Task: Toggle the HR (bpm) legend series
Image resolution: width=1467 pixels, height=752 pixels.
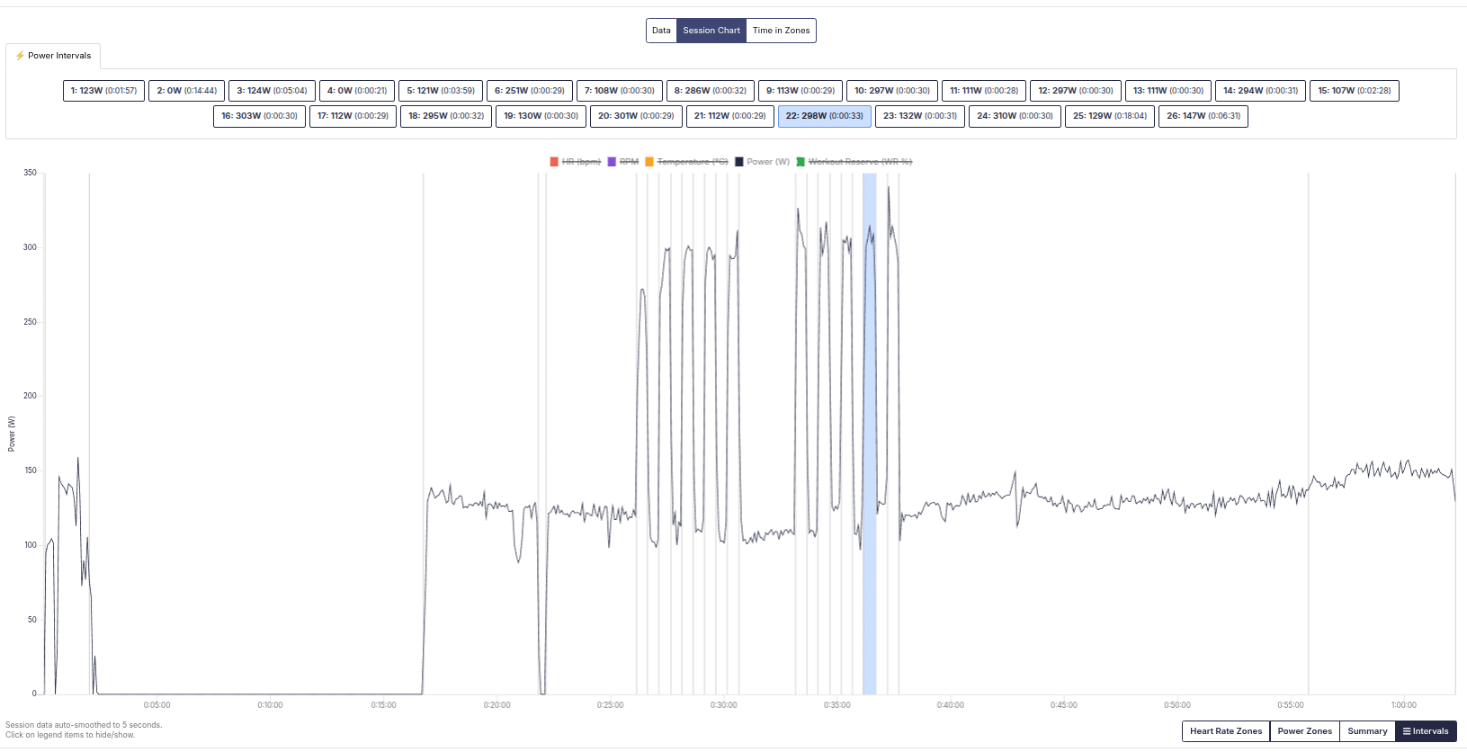Action: click(x=575, y=162)
